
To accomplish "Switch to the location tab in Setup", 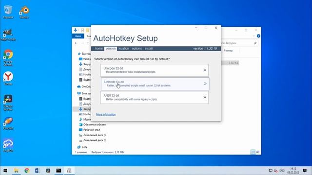I will click(124, 49).
